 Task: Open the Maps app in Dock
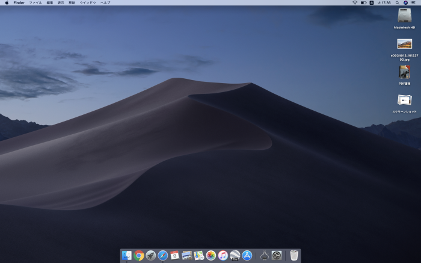[198, 256]
